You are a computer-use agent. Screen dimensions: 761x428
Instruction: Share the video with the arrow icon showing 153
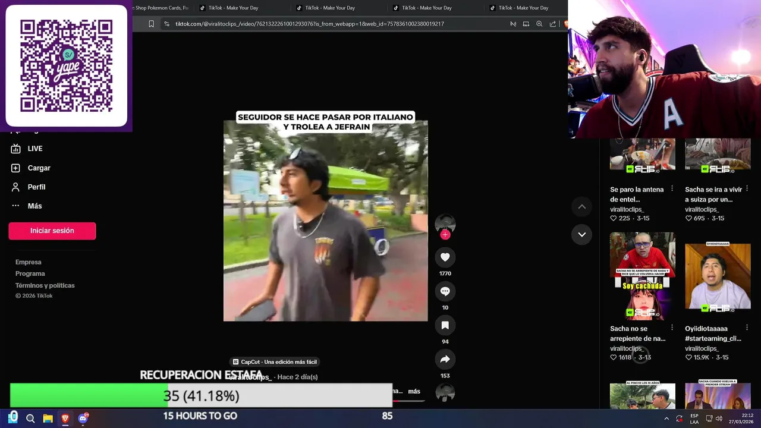(x=445, y=359)
